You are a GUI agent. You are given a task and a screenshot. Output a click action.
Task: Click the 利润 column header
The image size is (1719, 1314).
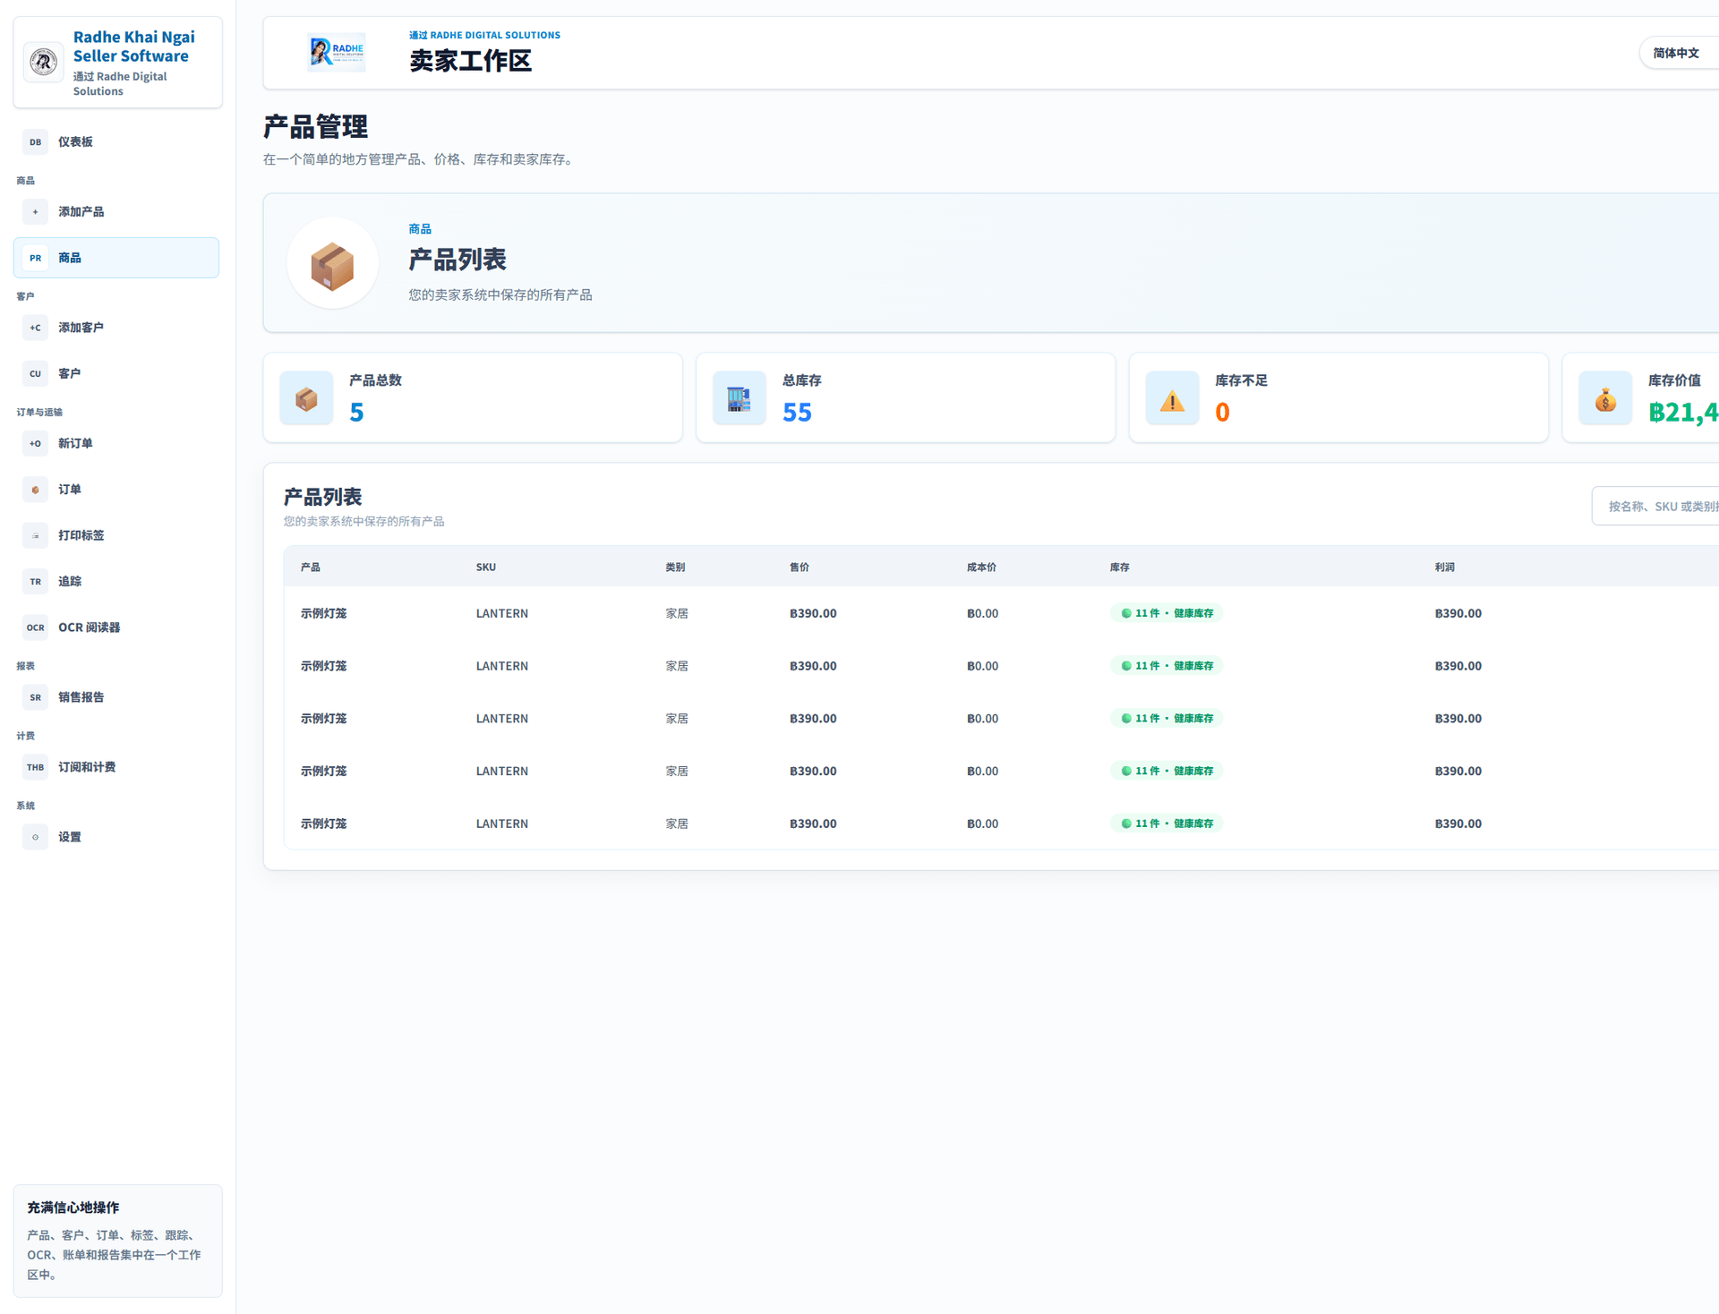click(x=1445, y=567)
